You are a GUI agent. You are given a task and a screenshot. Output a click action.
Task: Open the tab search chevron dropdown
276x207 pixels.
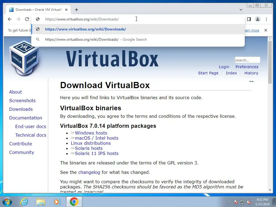click(241, 10)
